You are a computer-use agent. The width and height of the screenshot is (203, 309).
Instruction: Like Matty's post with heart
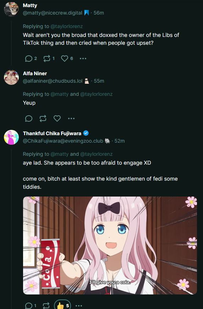[x=65, y=59]
